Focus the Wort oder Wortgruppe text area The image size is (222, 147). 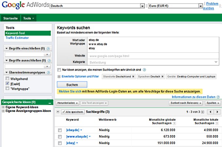click(153, 45)
